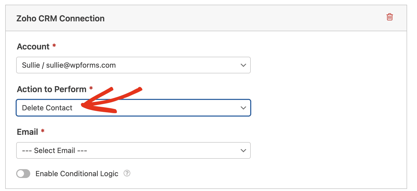Open the Conditional Logic help tooltip icon

pos(127,173)
